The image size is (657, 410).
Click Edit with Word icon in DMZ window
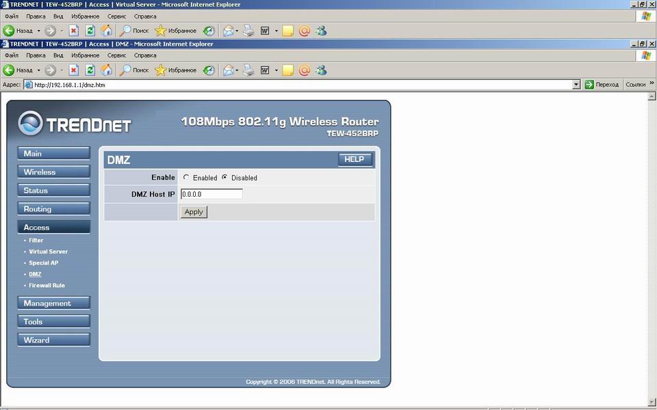coord(265,70)
